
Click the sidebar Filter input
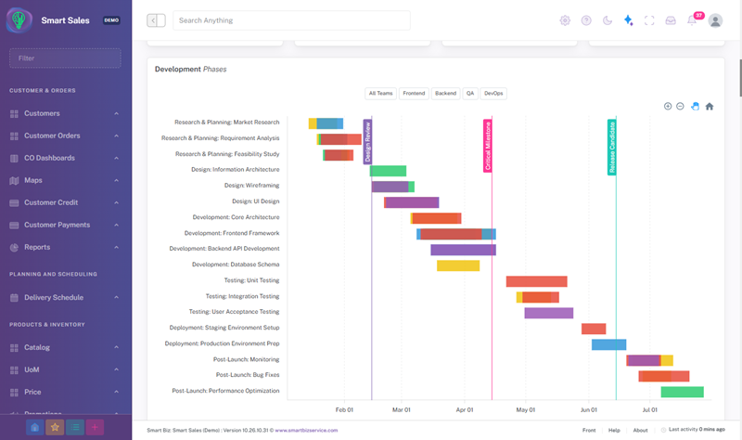(x=65, y=58)
